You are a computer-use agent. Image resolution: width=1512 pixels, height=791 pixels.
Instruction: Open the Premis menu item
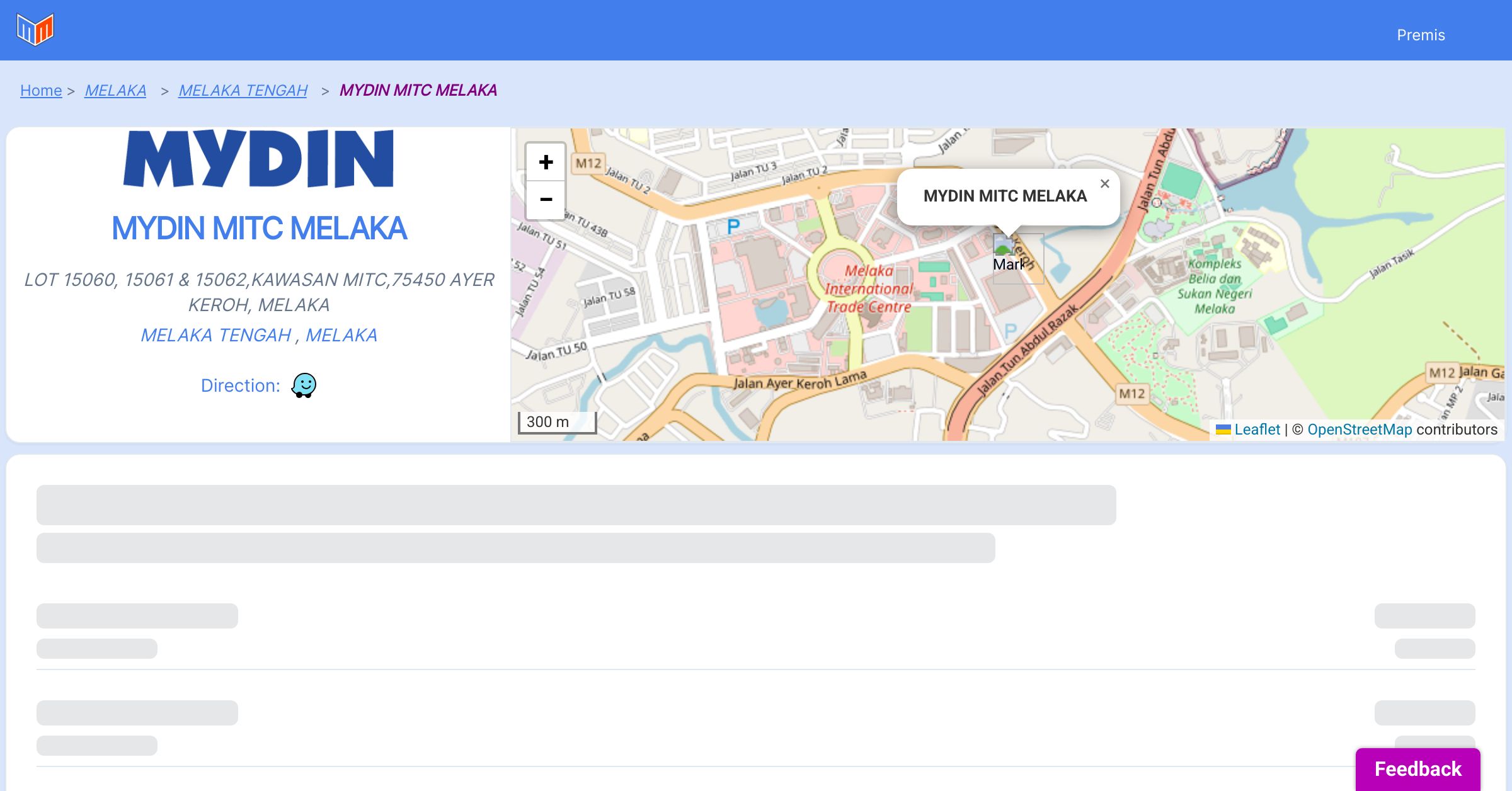1421,35
